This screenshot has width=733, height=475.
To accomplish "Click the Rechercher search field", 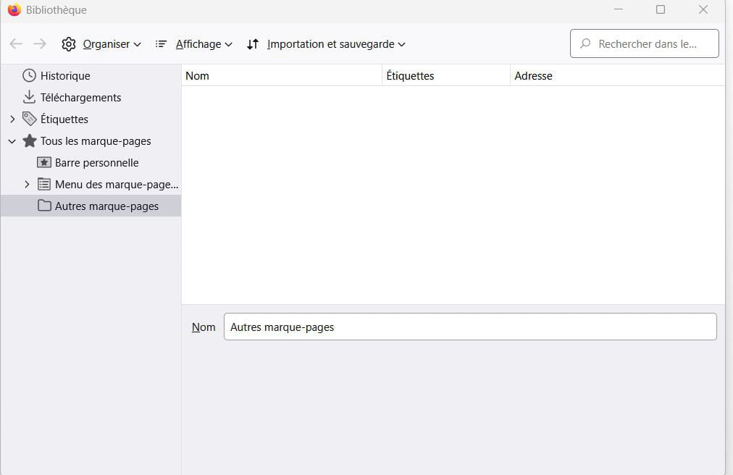I will 647,44.
